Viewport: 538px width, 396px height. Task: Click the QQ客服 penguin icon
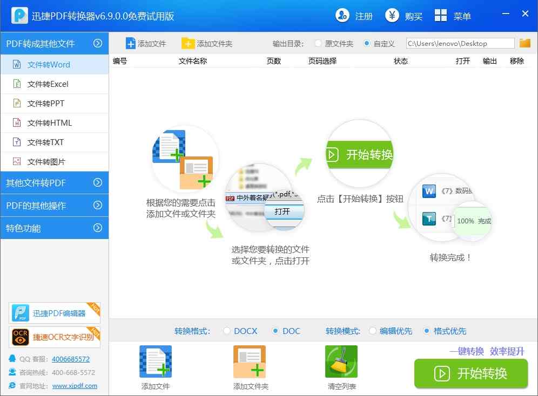tap(12, 359)
